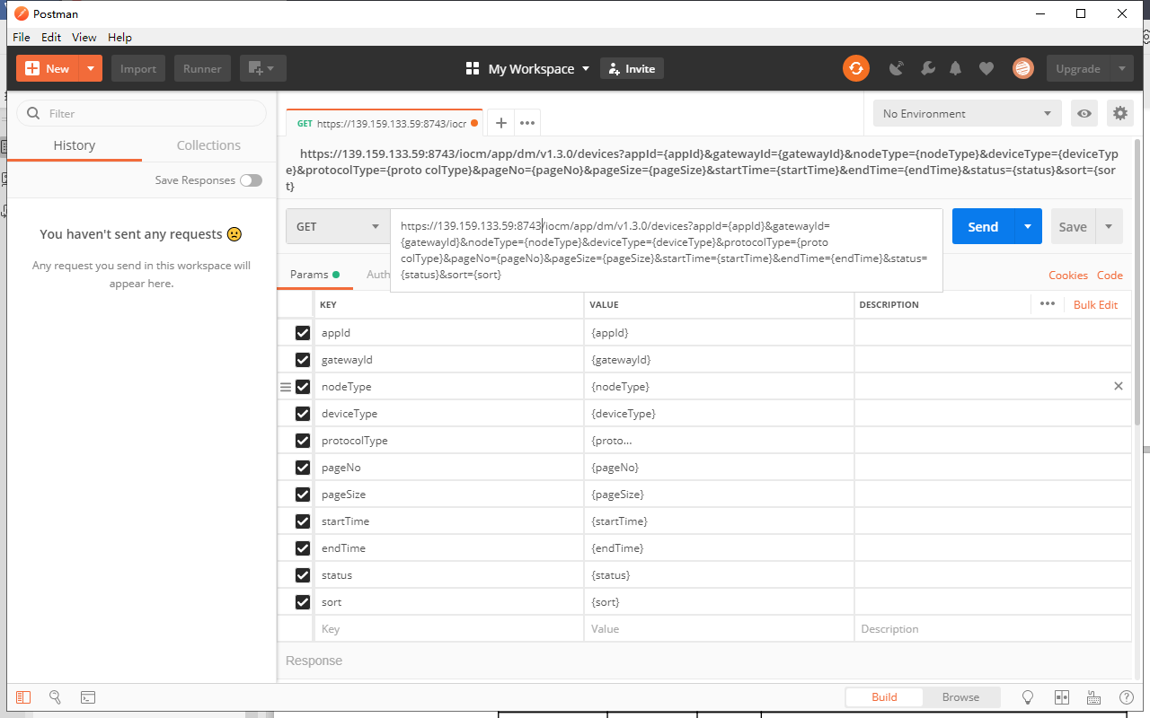Open Find using the status bar magnifier
Screen dimensions: 1150x718
(x=55, y=697)
